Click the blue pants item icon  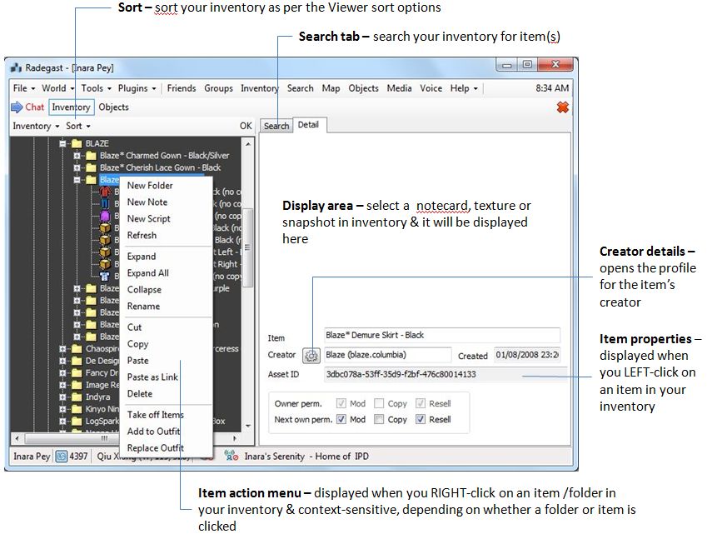click(106, 204)
